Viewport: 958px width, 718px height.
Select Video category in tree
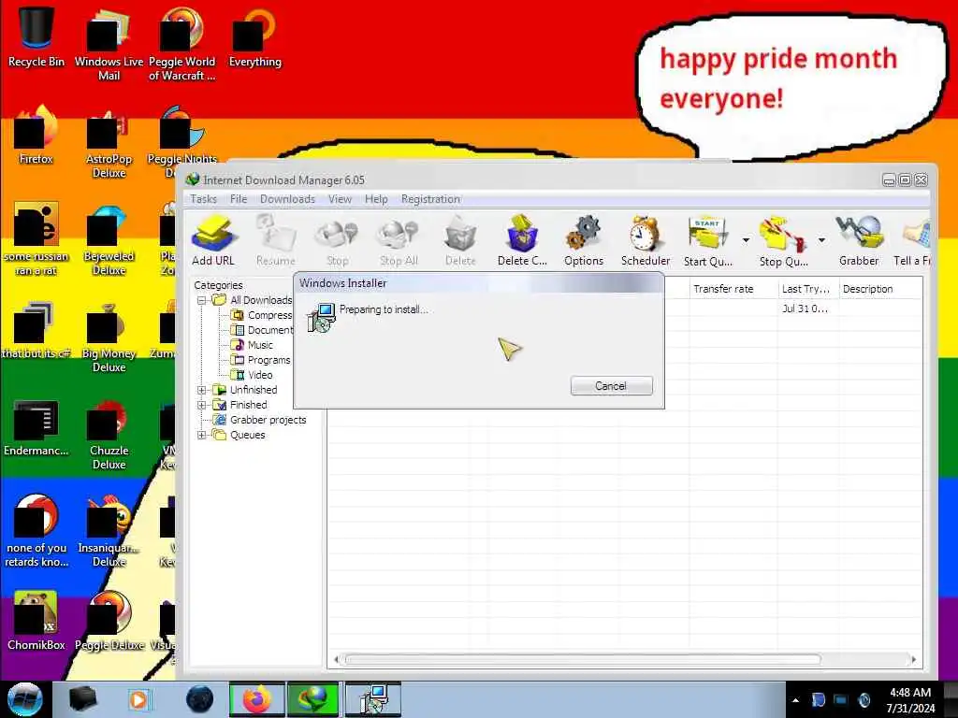click(251, 375)
